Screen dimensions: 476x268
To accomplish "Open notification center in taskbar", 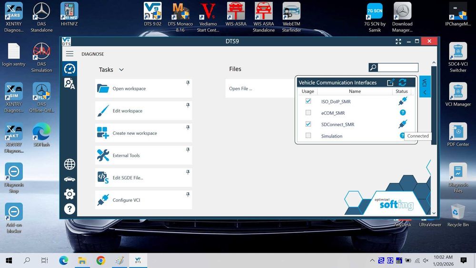I will pyautogui.click(x=463, y=260).
